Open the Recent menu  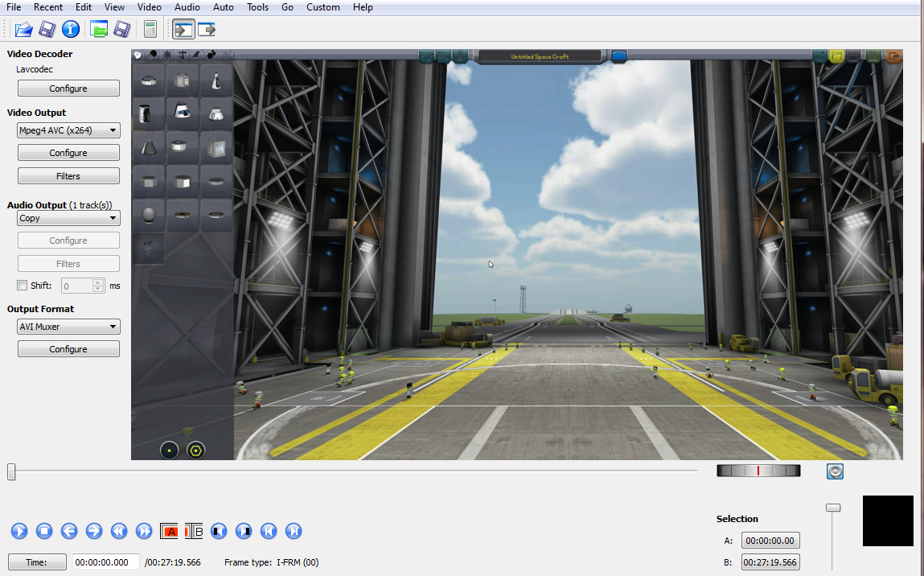click(48, 7)
